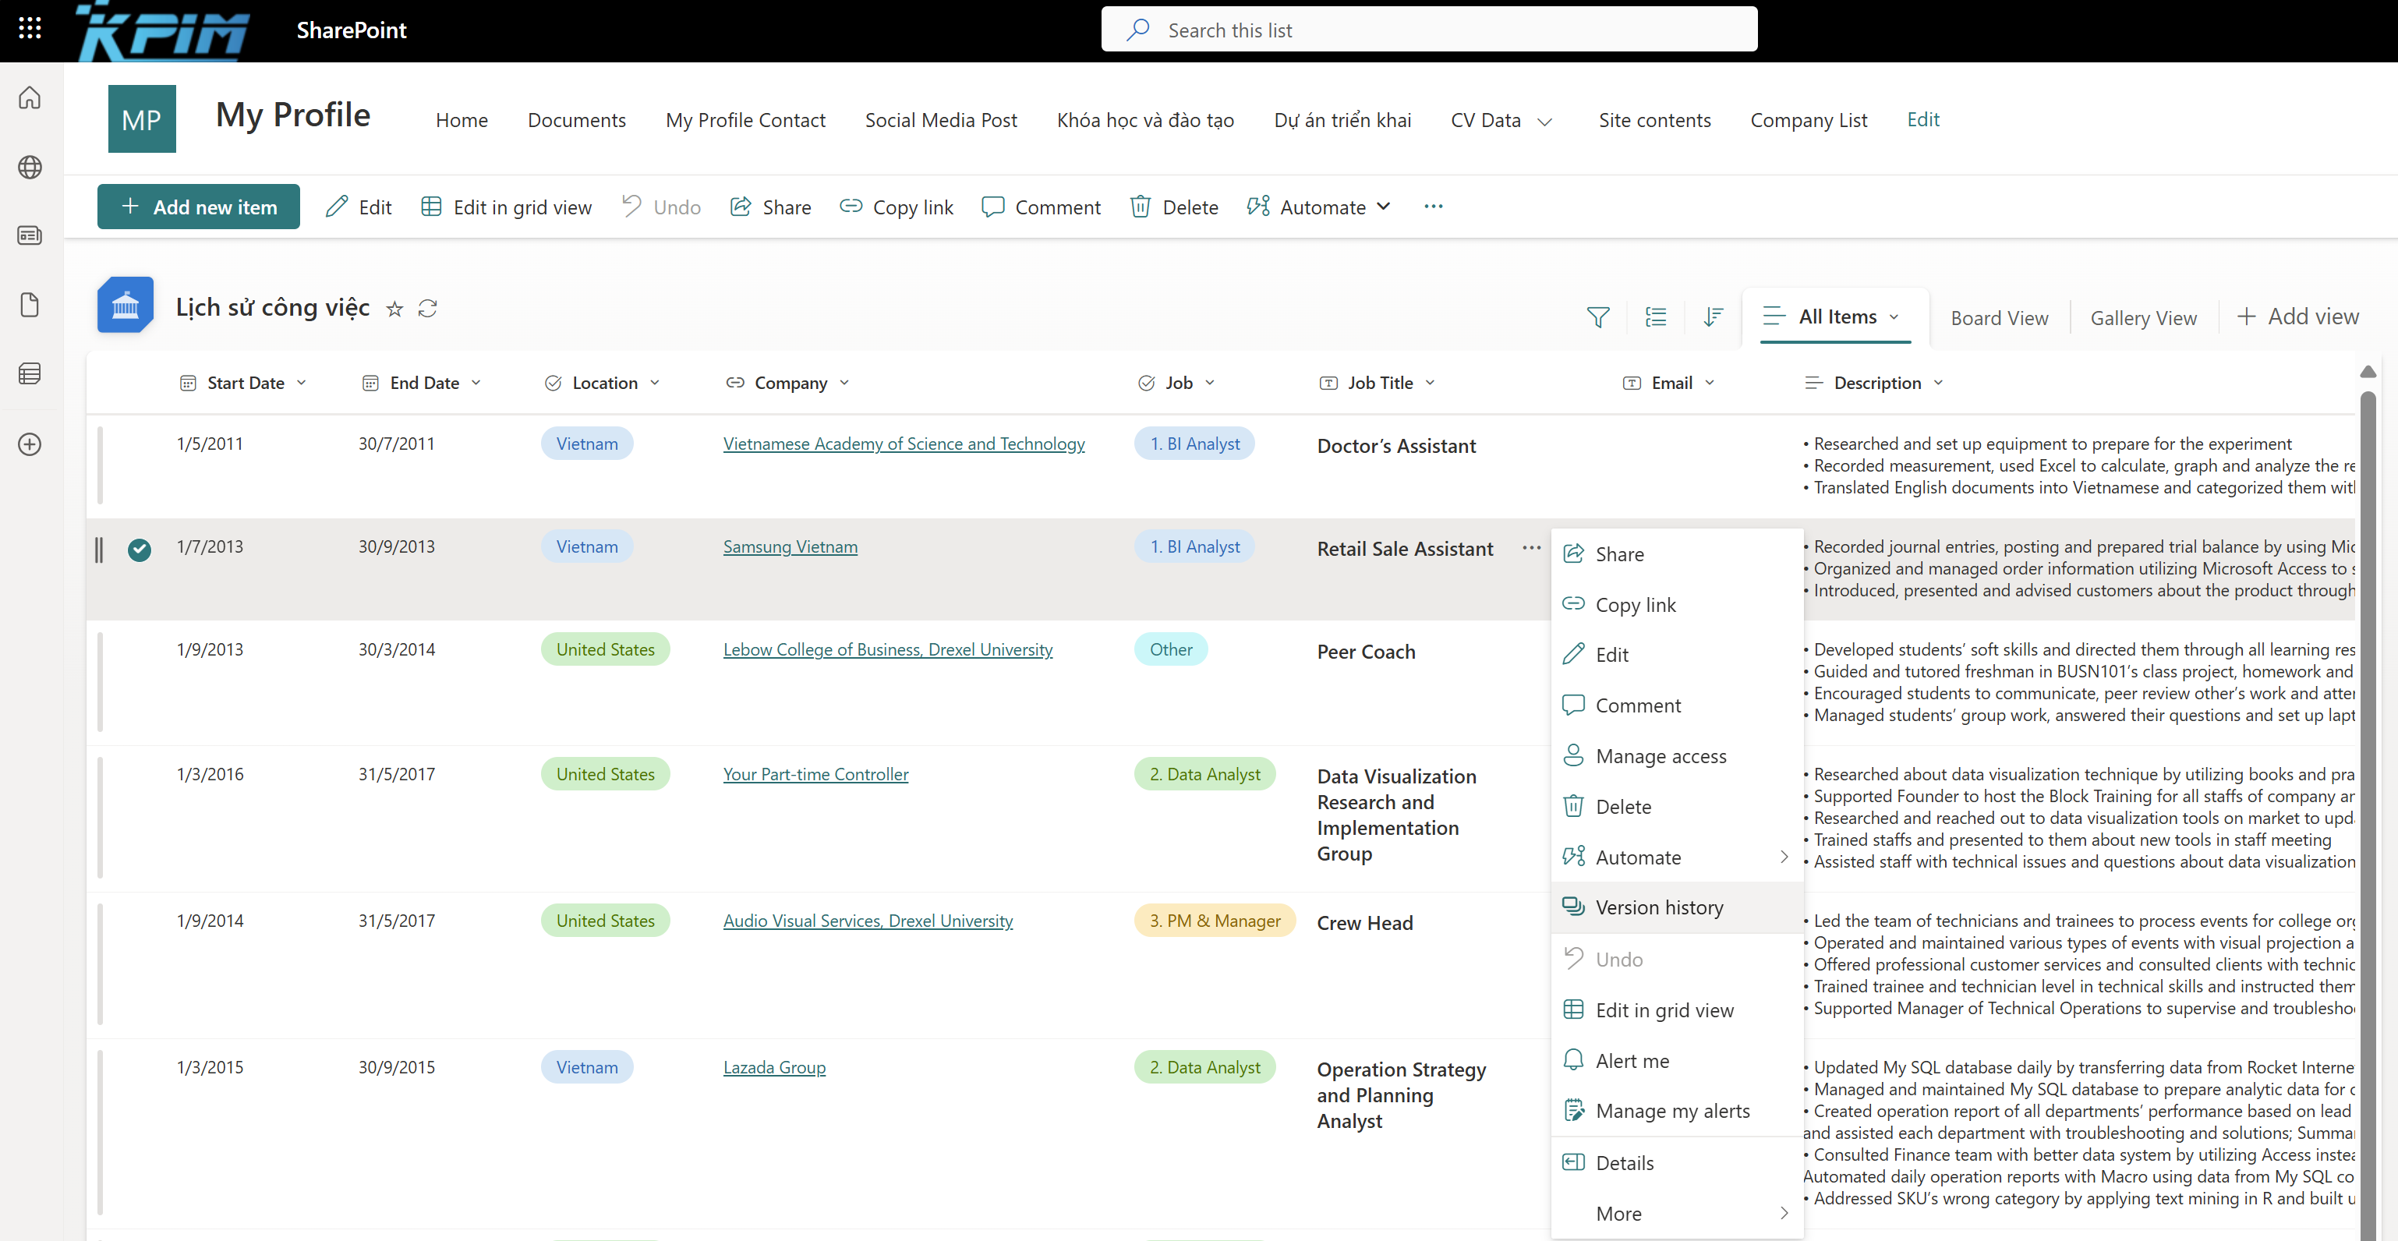Open Company List navigation link

pos(1808,120)
